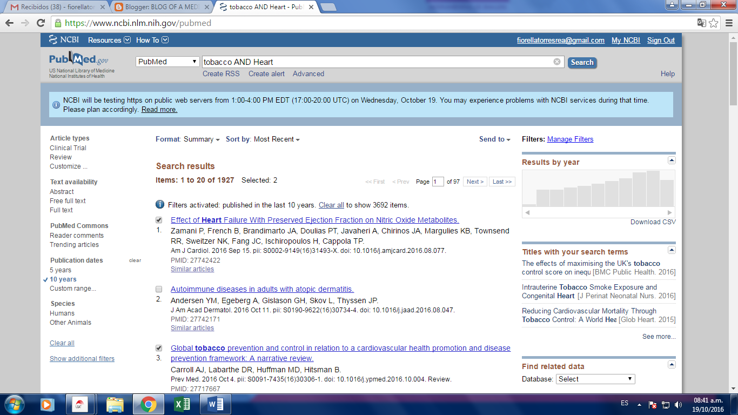Uncheck result 1 Heart Failure checkbox
This screenshot has width=738, height=415.
coord(159,220)
